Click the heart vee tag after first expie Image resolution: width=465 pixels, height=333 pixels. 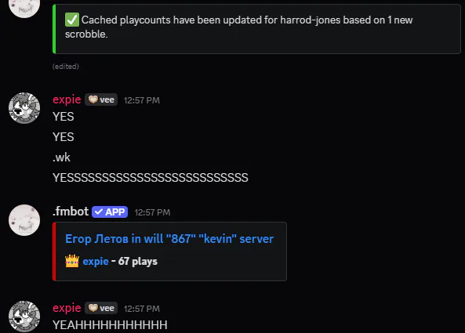[101, 100]
